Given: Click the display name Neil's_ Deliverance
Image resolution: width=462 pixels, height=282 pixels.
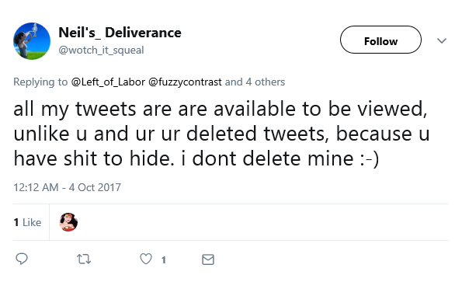Looking at the screenshot, I should click(120, 33).
